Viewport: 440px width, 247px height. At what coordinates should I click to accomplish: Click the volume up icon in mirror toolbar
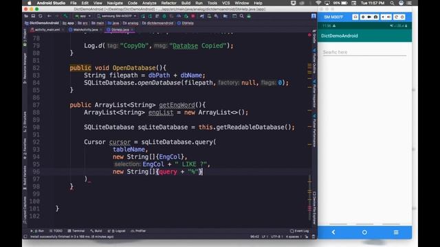(389, 17)
